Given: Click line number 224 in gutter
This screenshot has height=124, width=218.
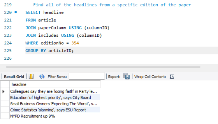Looking at the screenshot, I should click(x=8, y=43).
